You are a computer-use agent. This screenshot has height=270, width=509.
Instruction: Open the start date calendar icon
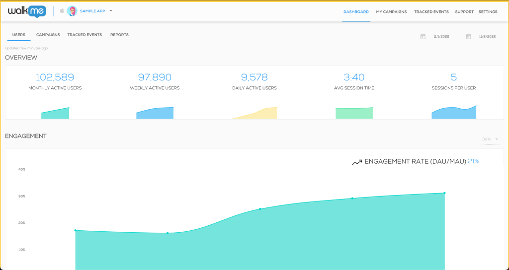[423, 37]
